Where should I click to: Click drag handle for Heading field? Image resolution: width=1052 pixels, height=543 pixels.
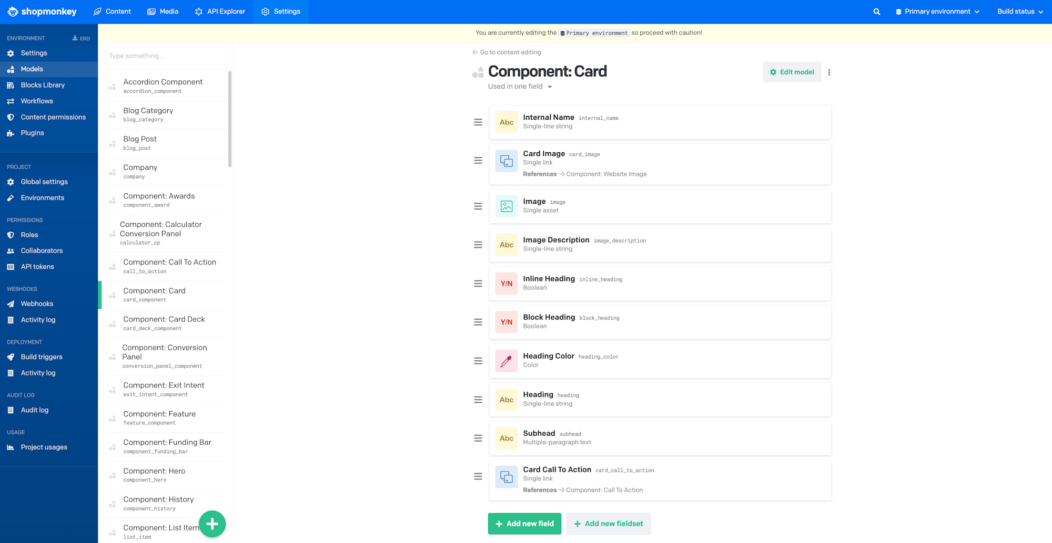[478, 400]
